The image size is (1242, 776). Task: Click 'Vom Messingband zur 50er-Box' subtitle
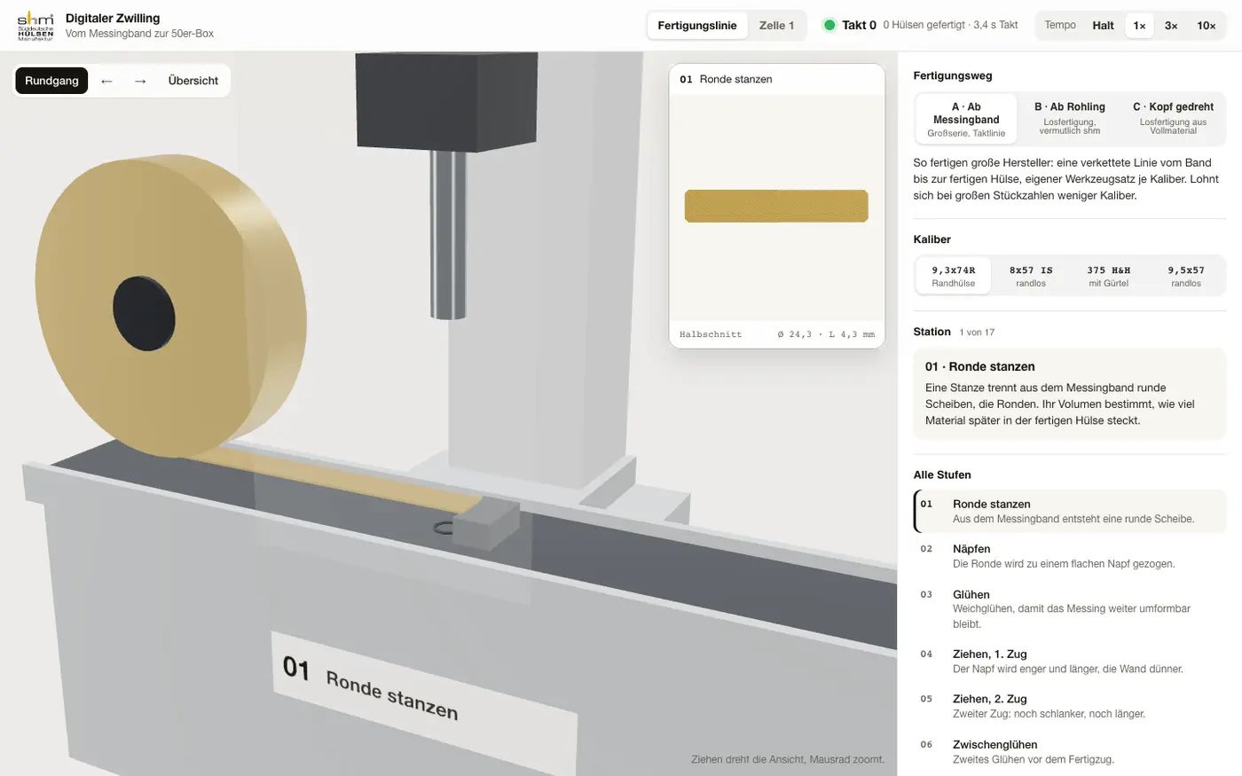[140, 34]
